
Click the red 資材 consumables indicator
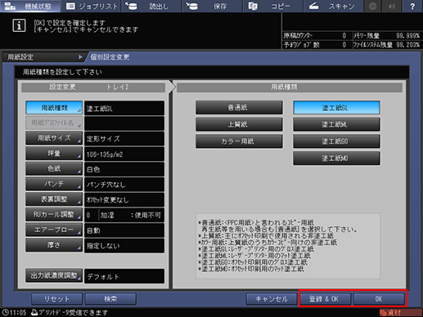click(400, 312)
